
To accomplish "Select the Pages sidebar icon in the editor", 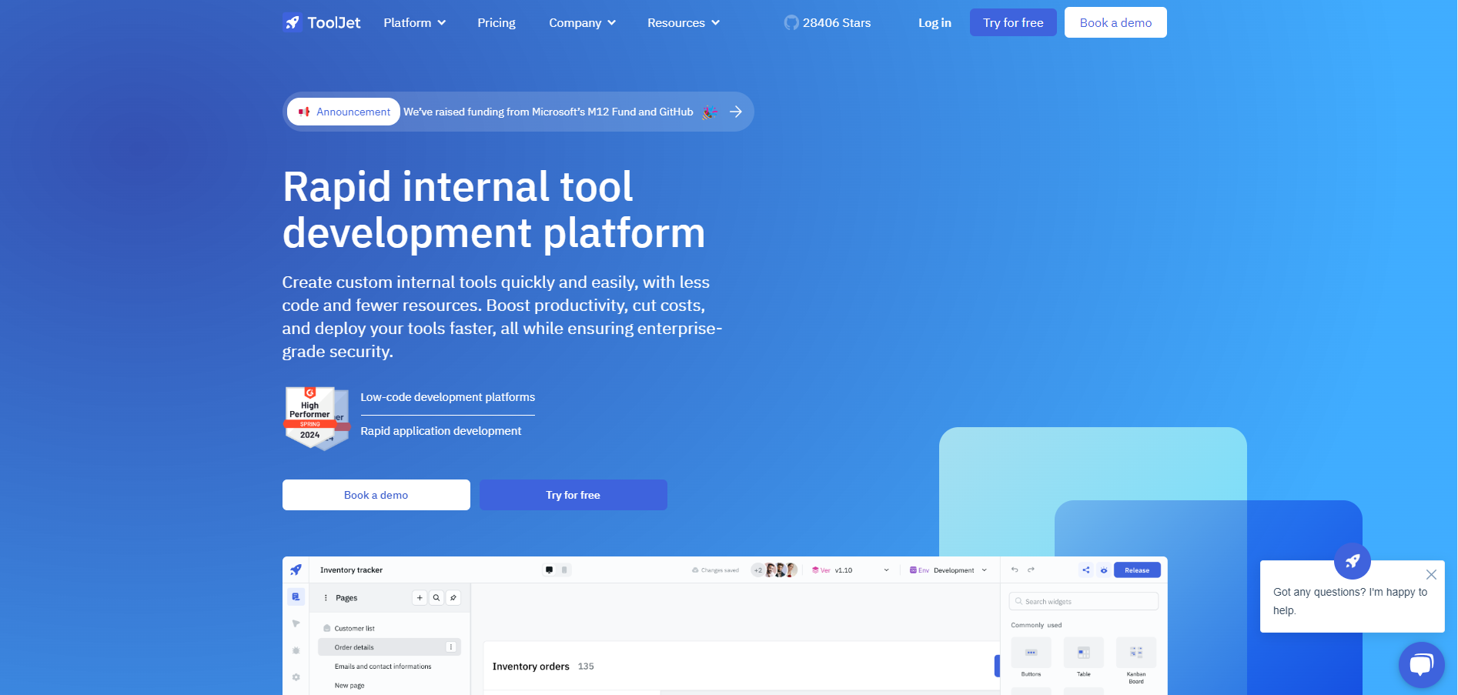I will coord(296,597).
